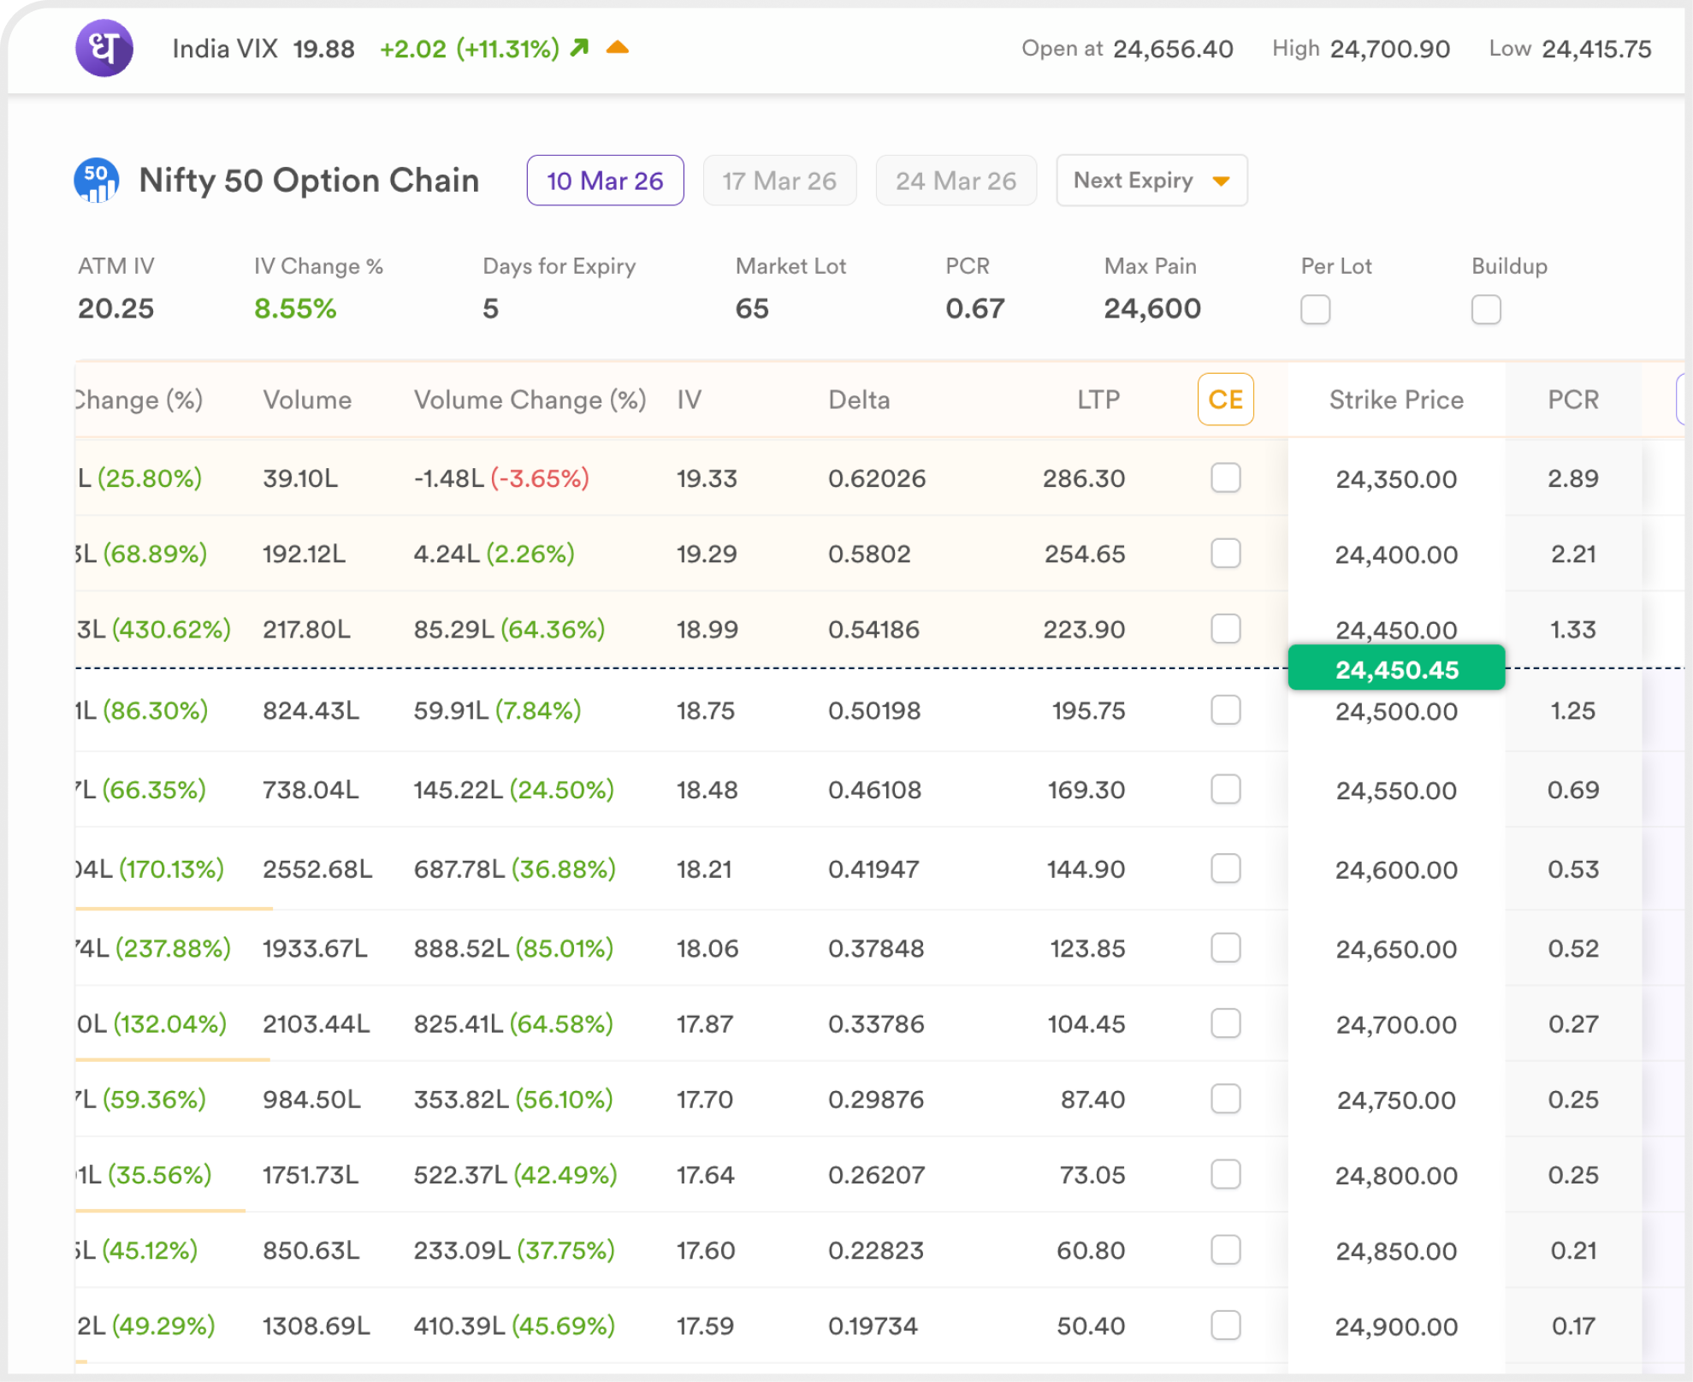
Task: Click the green India VIX up-arrow icon
Action: pyautogui.click(x=580, y=48)
